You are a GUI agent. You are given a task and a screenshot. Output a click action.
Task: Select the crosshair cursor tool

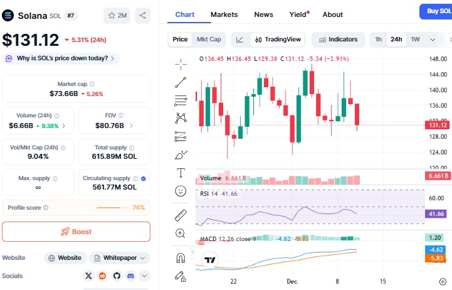(181, 63)
